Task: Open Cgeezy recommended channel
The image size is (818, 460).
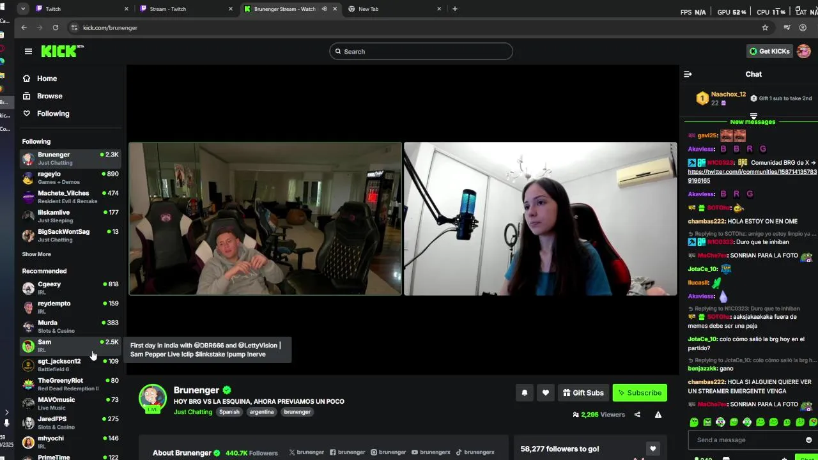Action: pyautogui.click(x=70, y=288)
